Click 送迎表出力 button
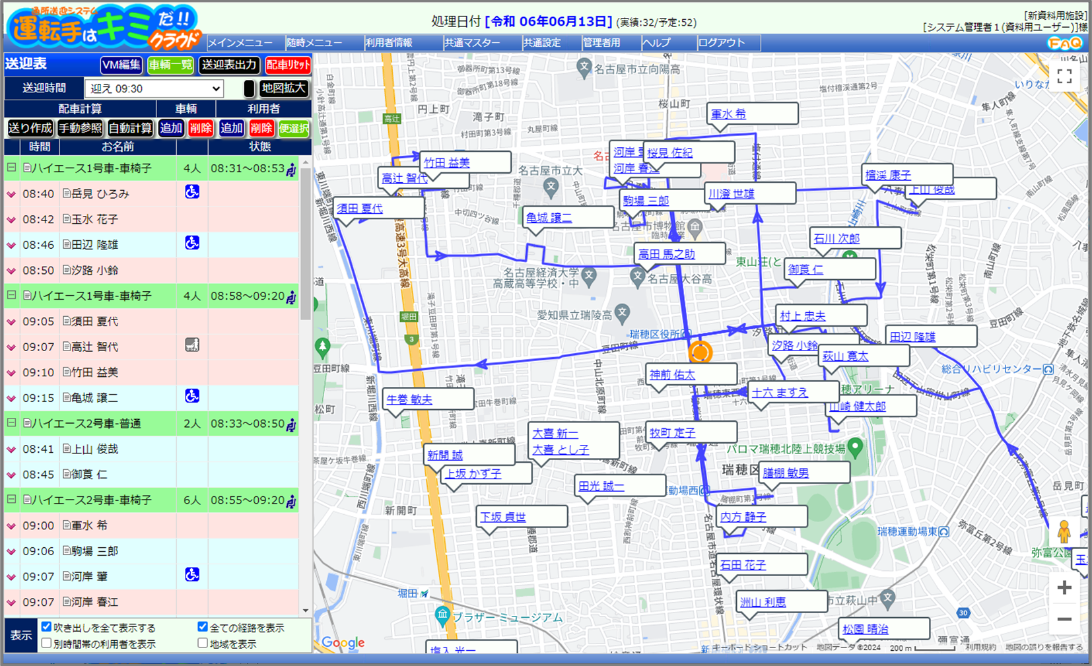Image resolution: width=1092 pixels, height=666 pixels. [229, 65]
